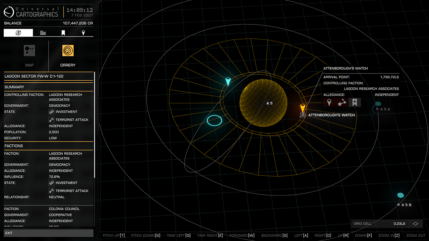Click YAW LEFT [Q] control

(179, 235)
